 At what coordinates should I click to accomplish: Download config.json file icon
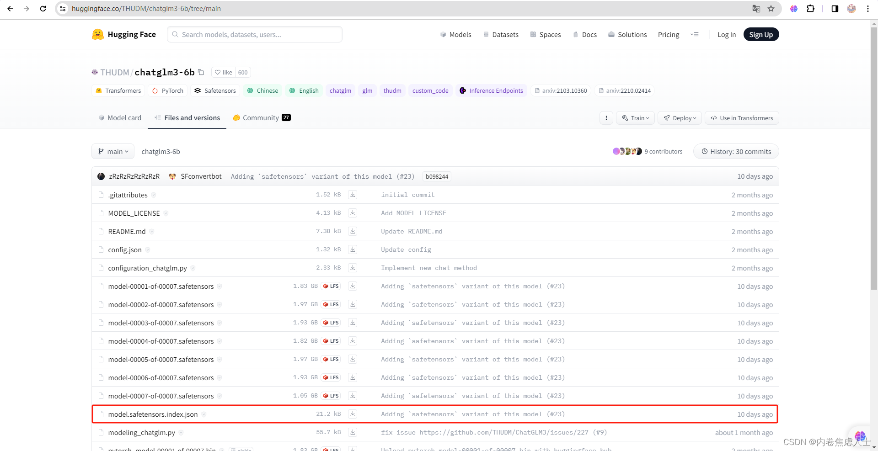[353, 249]
